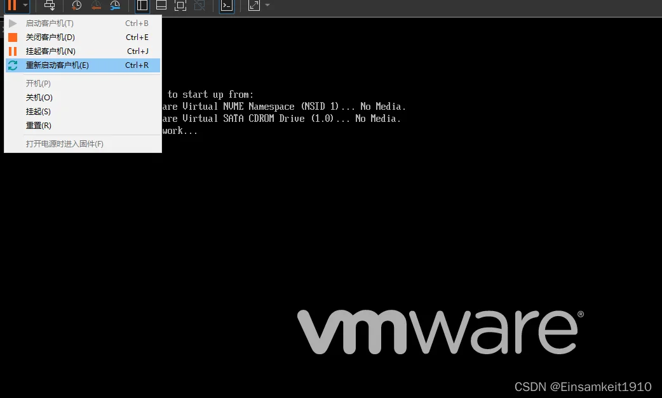Expand the power options dropdown arrow
Screen dimensions: 662x398
point(25,5)
